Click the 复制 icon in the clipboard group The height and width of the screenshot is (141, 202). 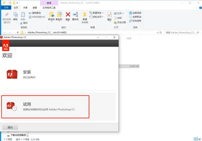pos(15,15)
